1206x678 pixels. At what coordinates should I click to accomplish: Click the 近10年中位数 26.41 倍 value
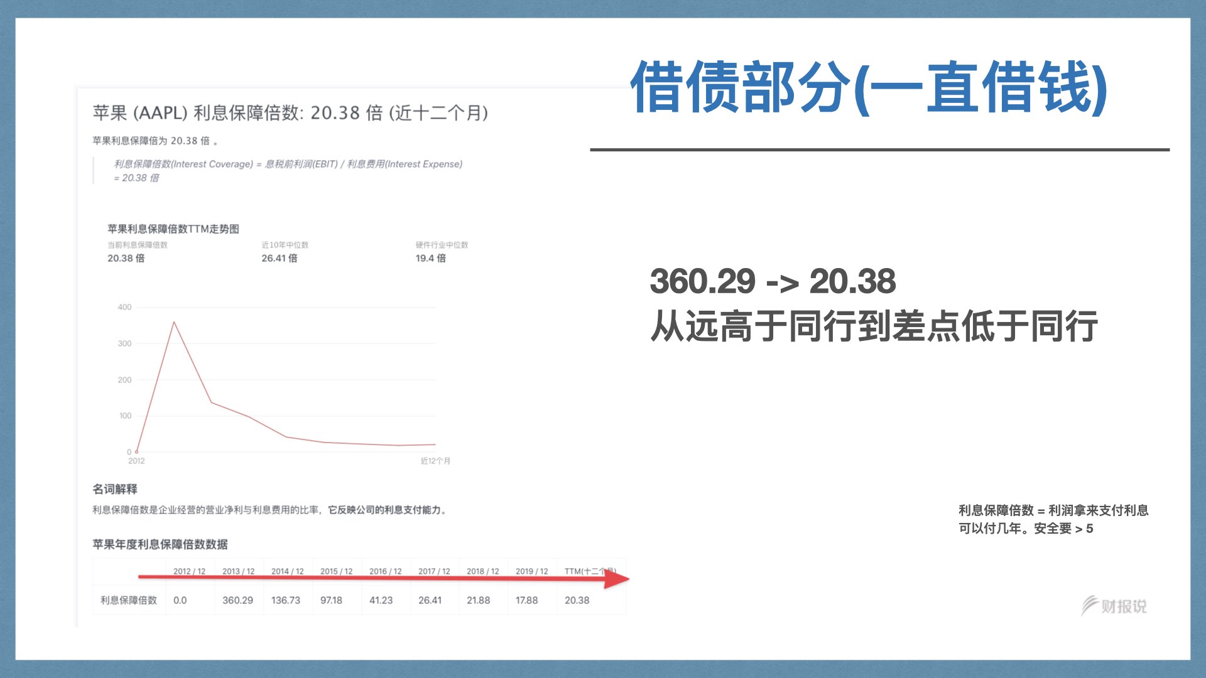click(279, 258)
